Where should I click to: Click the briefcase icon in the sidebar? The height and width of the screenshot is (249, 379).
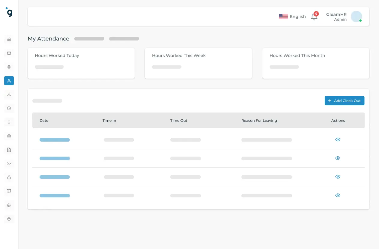[9, 136]
